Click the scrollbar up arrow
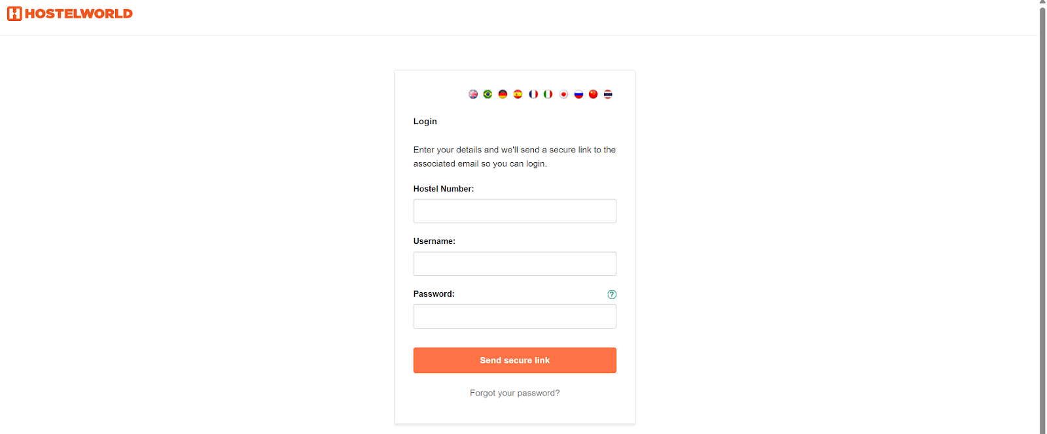Image resolution: width=1047 pixels, height=434 pixels. [1042, 3]
